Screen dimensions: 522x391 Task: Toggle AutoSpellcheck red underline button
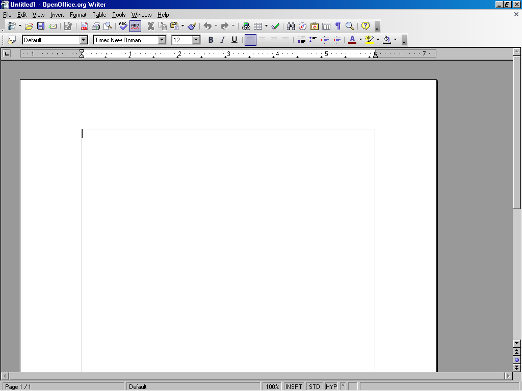[x=135, y=26]
